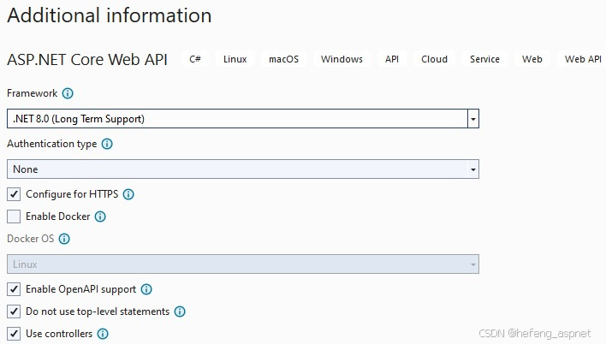The width and height of the screenshot is (606, 344).
Task: Select the .NET 8.0 Framework combo box
Action: (243, 119)
